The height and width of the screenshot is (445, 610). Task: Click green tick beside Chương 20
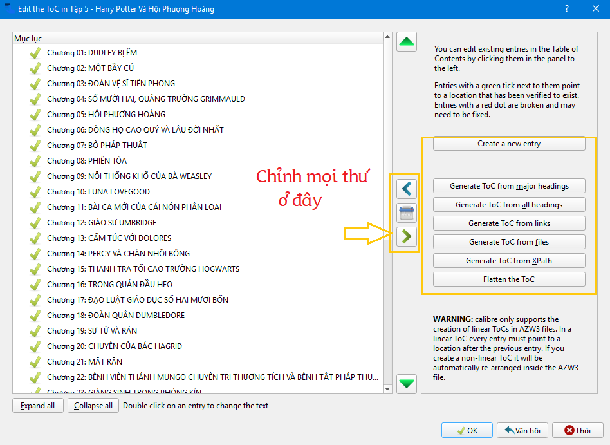tap(35, 346)
